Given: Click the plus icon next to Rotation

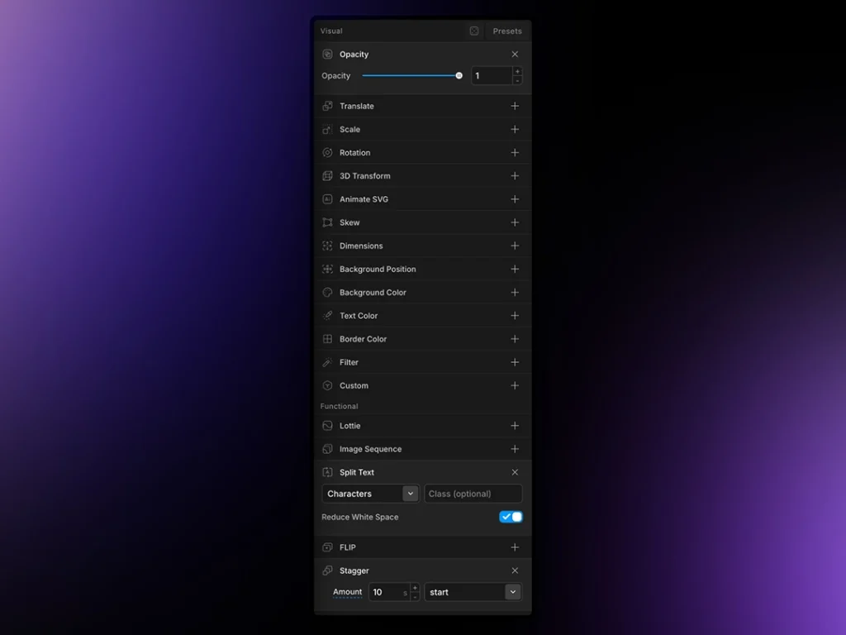Looking at the screenshot, I should (x=515, y=153).
